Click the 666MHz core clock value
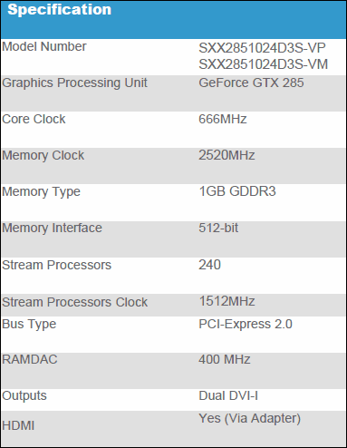Image resolution: width=347 pixels, height=448 pixels. click(223, 119)
